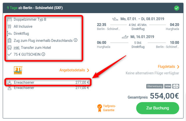Click the green checkmark in header
This screenshot has height=121, width=186.
click(176, 8)
